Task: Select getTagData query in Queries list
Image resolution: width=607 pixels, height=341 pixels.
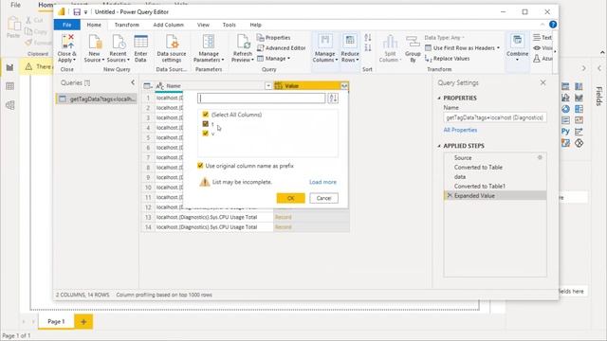Action: [x=96, y=99]
